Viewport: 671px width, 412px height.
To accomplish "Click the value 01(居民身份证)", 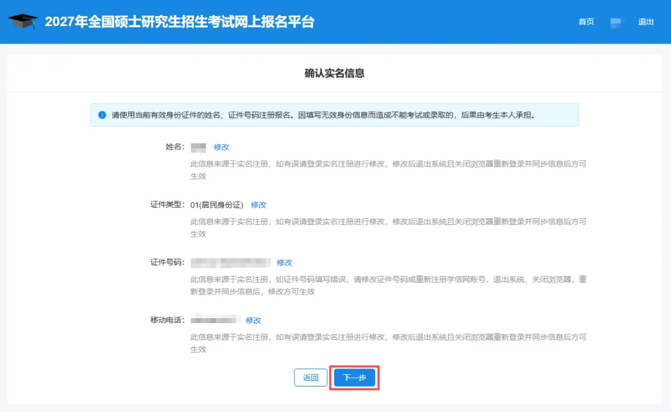I will (217, 205).
